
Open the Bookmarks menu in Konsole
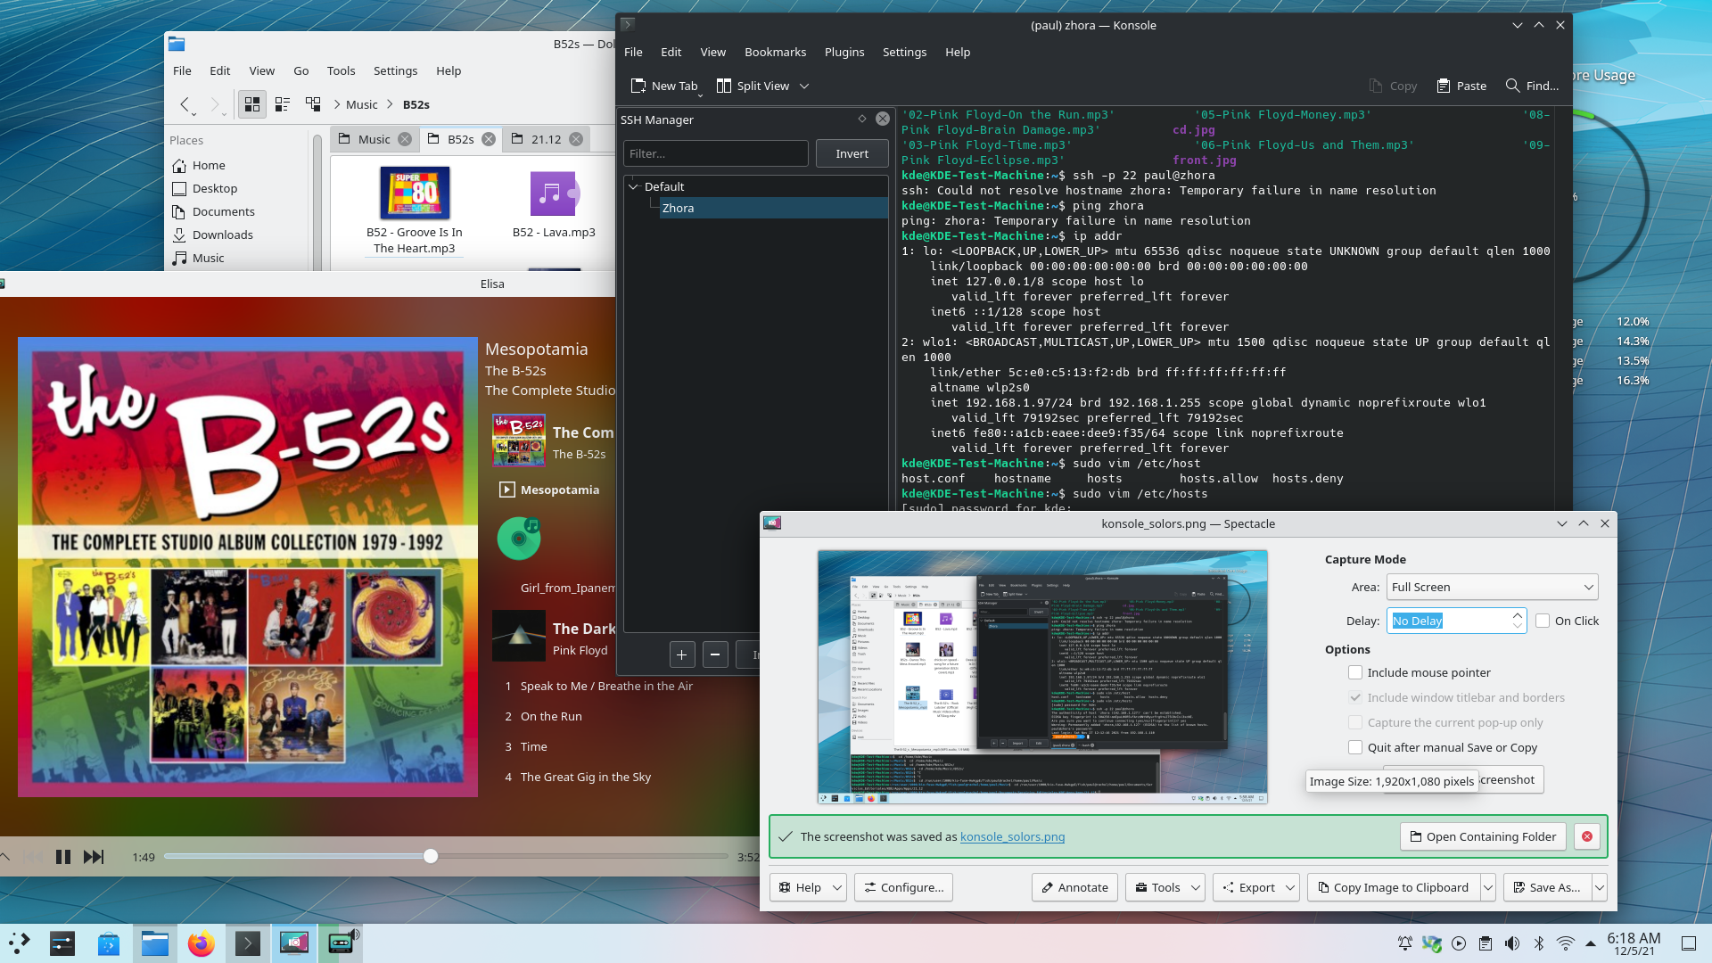(775, 52)
